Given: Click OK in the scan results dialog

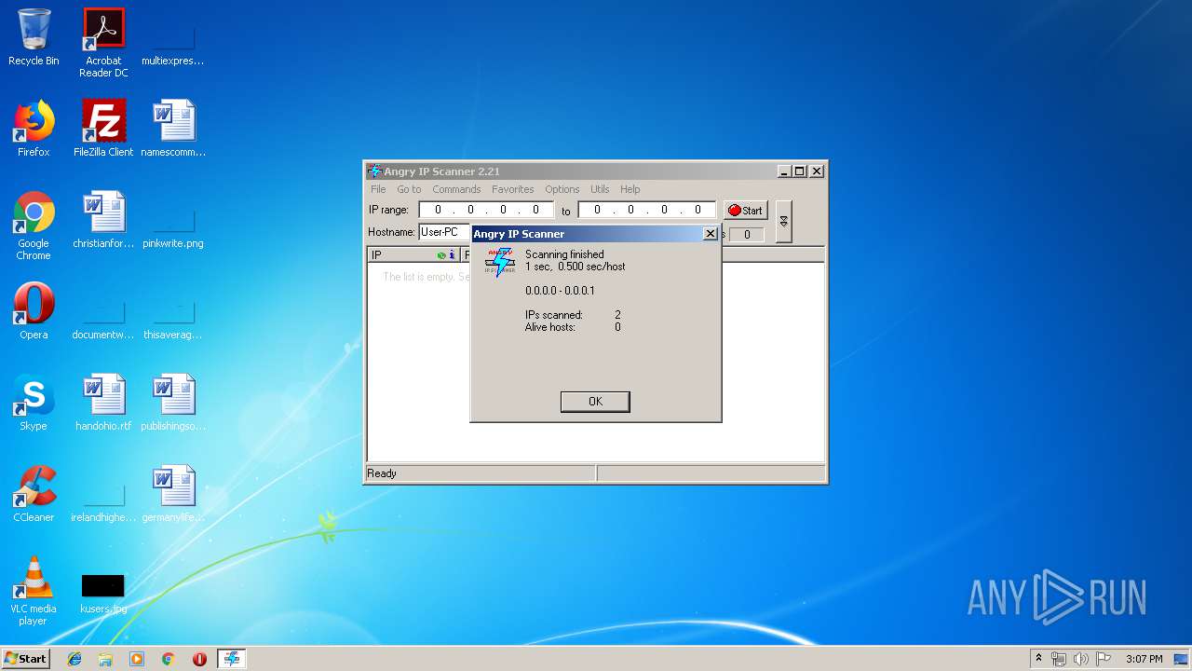Looking at the screenshot, I should click(595, 402).
